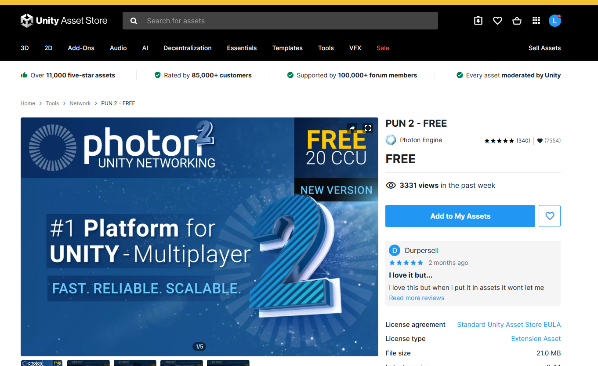Expand the image to fullscreen
598x366 pixels.
point(368,128)
